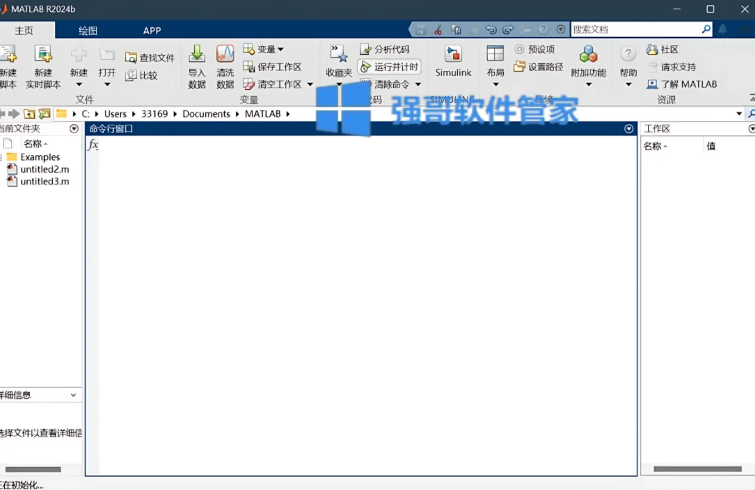Viewport: 755px width, 490px height.
Task: Click Learn MATLAB (了解 MATLAB)
Action: (682, 84)
